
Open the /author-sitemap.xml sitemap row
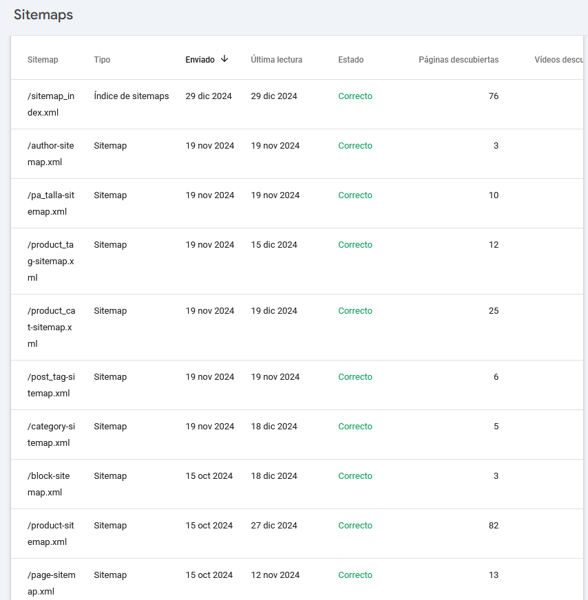297,154
